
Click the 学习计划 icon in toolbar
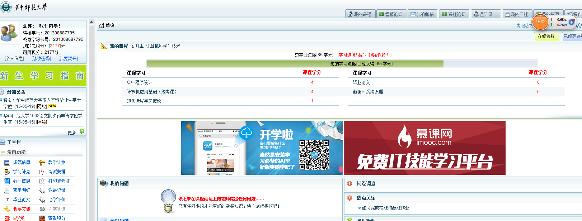[7, 172]
